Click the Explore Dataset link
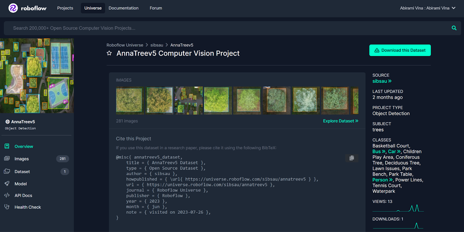Screen dimensions: 464x232 (x=341, y=121)
